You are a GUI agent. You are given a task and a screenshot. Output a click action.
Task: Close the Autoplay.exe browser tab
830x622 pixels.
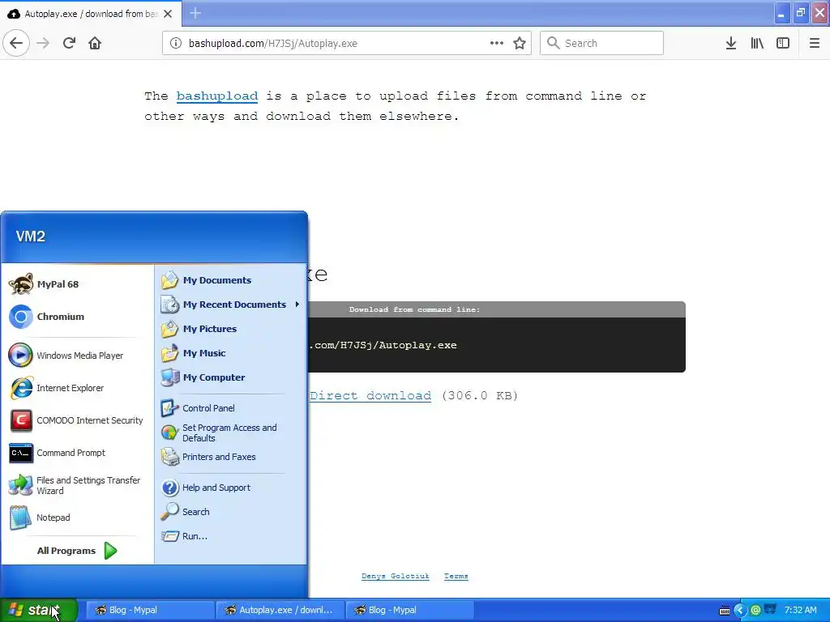pos(168,14)
